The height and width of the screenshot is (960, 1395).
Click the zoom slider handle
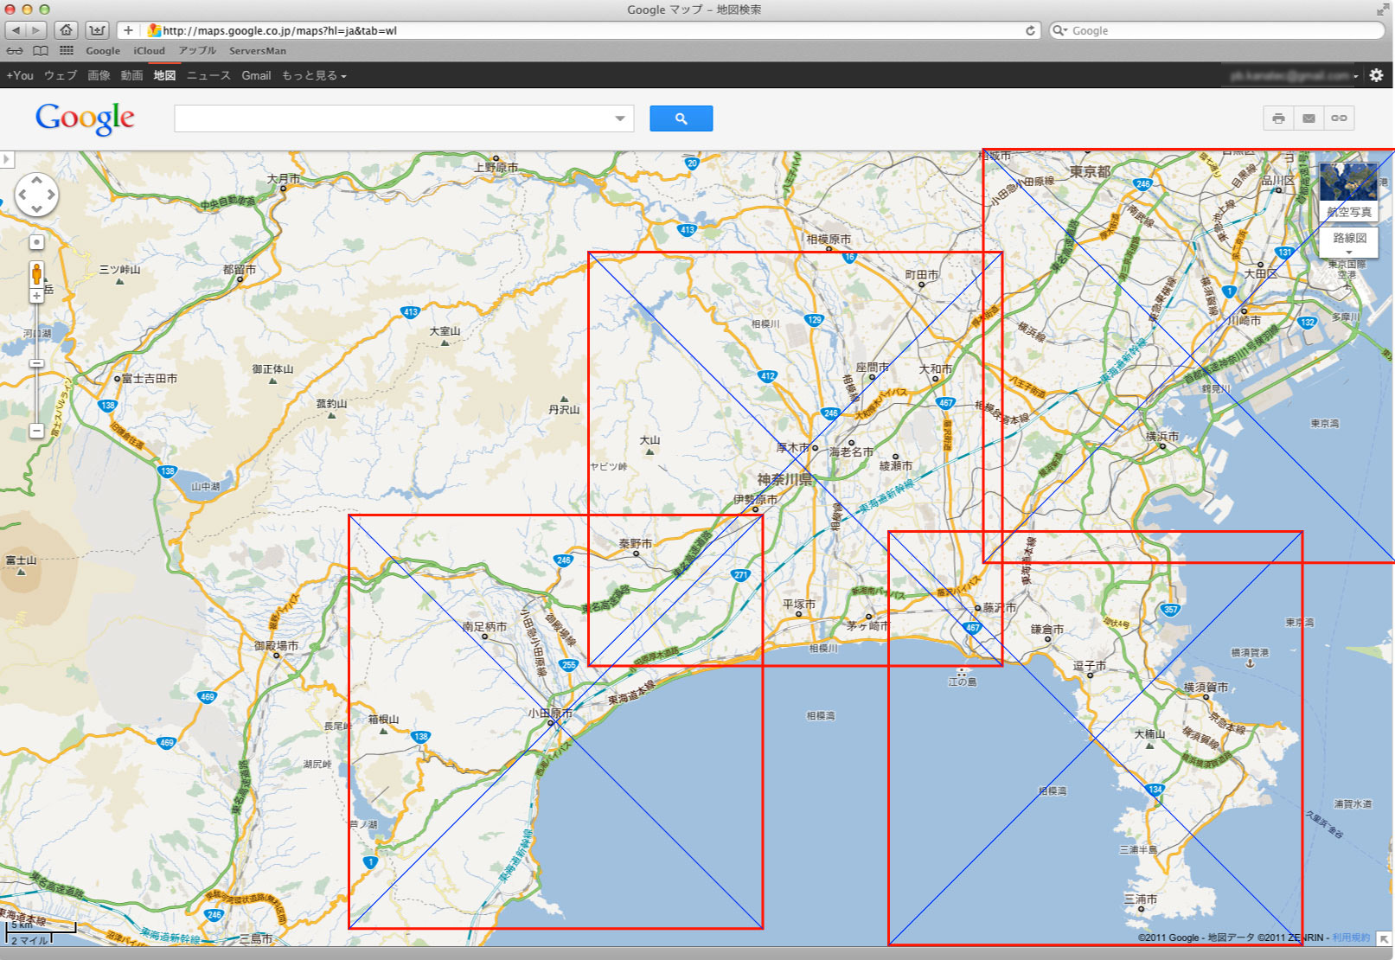(36, 363)
